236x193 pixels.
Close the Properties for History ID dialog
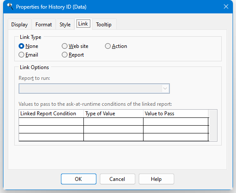pyautogui.click(x=226, y=6)
